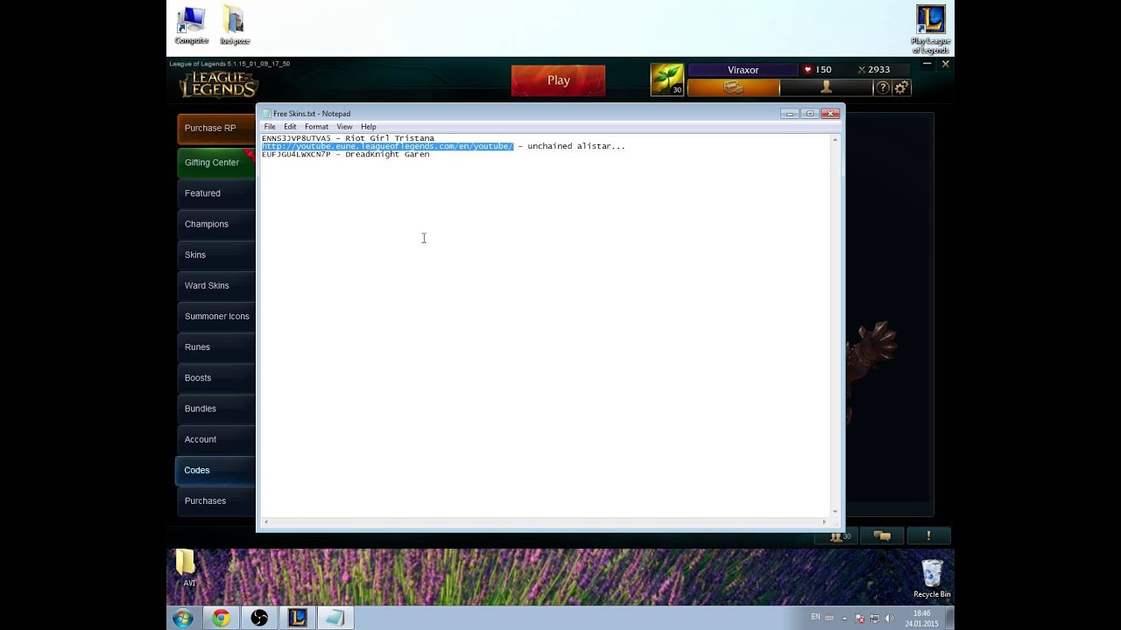Open the notifications exclamation icon
This screenshot has width=1121, height=630.
click(x=928, y=536)
